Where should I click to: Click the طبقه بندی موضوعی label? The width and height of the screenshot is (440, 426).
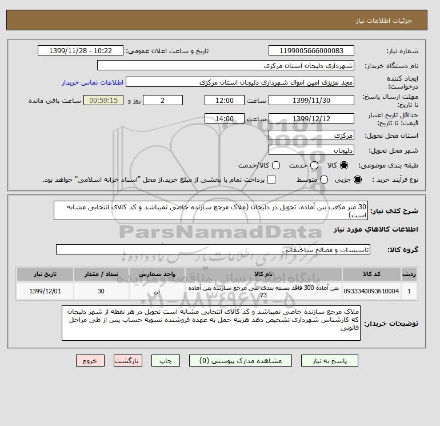pyautogui.click(x=389, y=165)
